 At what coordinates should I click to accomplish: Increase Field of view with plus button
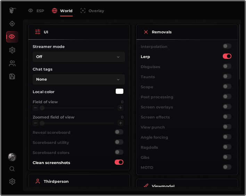tap(121, 108)
